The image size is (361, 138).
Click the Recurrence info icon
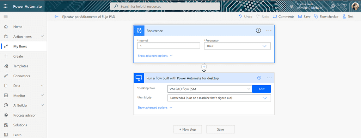[x=258, y=31]
